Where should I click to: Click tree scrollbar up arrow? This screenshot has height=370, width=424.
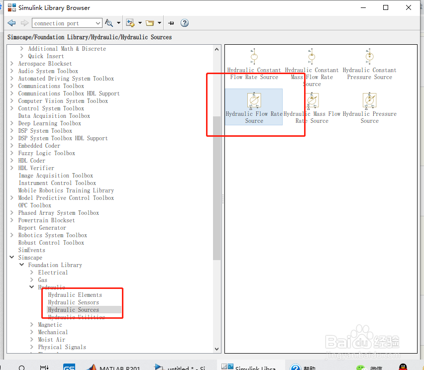coord(216,49)
